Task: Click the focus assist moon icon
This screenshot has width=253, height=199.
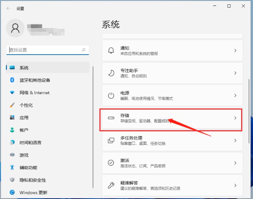Action: (x=111, y=73)
